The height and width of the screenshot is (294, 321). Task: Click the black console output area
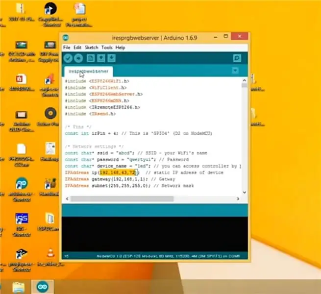pyautogui.click(x=154, y=234)
